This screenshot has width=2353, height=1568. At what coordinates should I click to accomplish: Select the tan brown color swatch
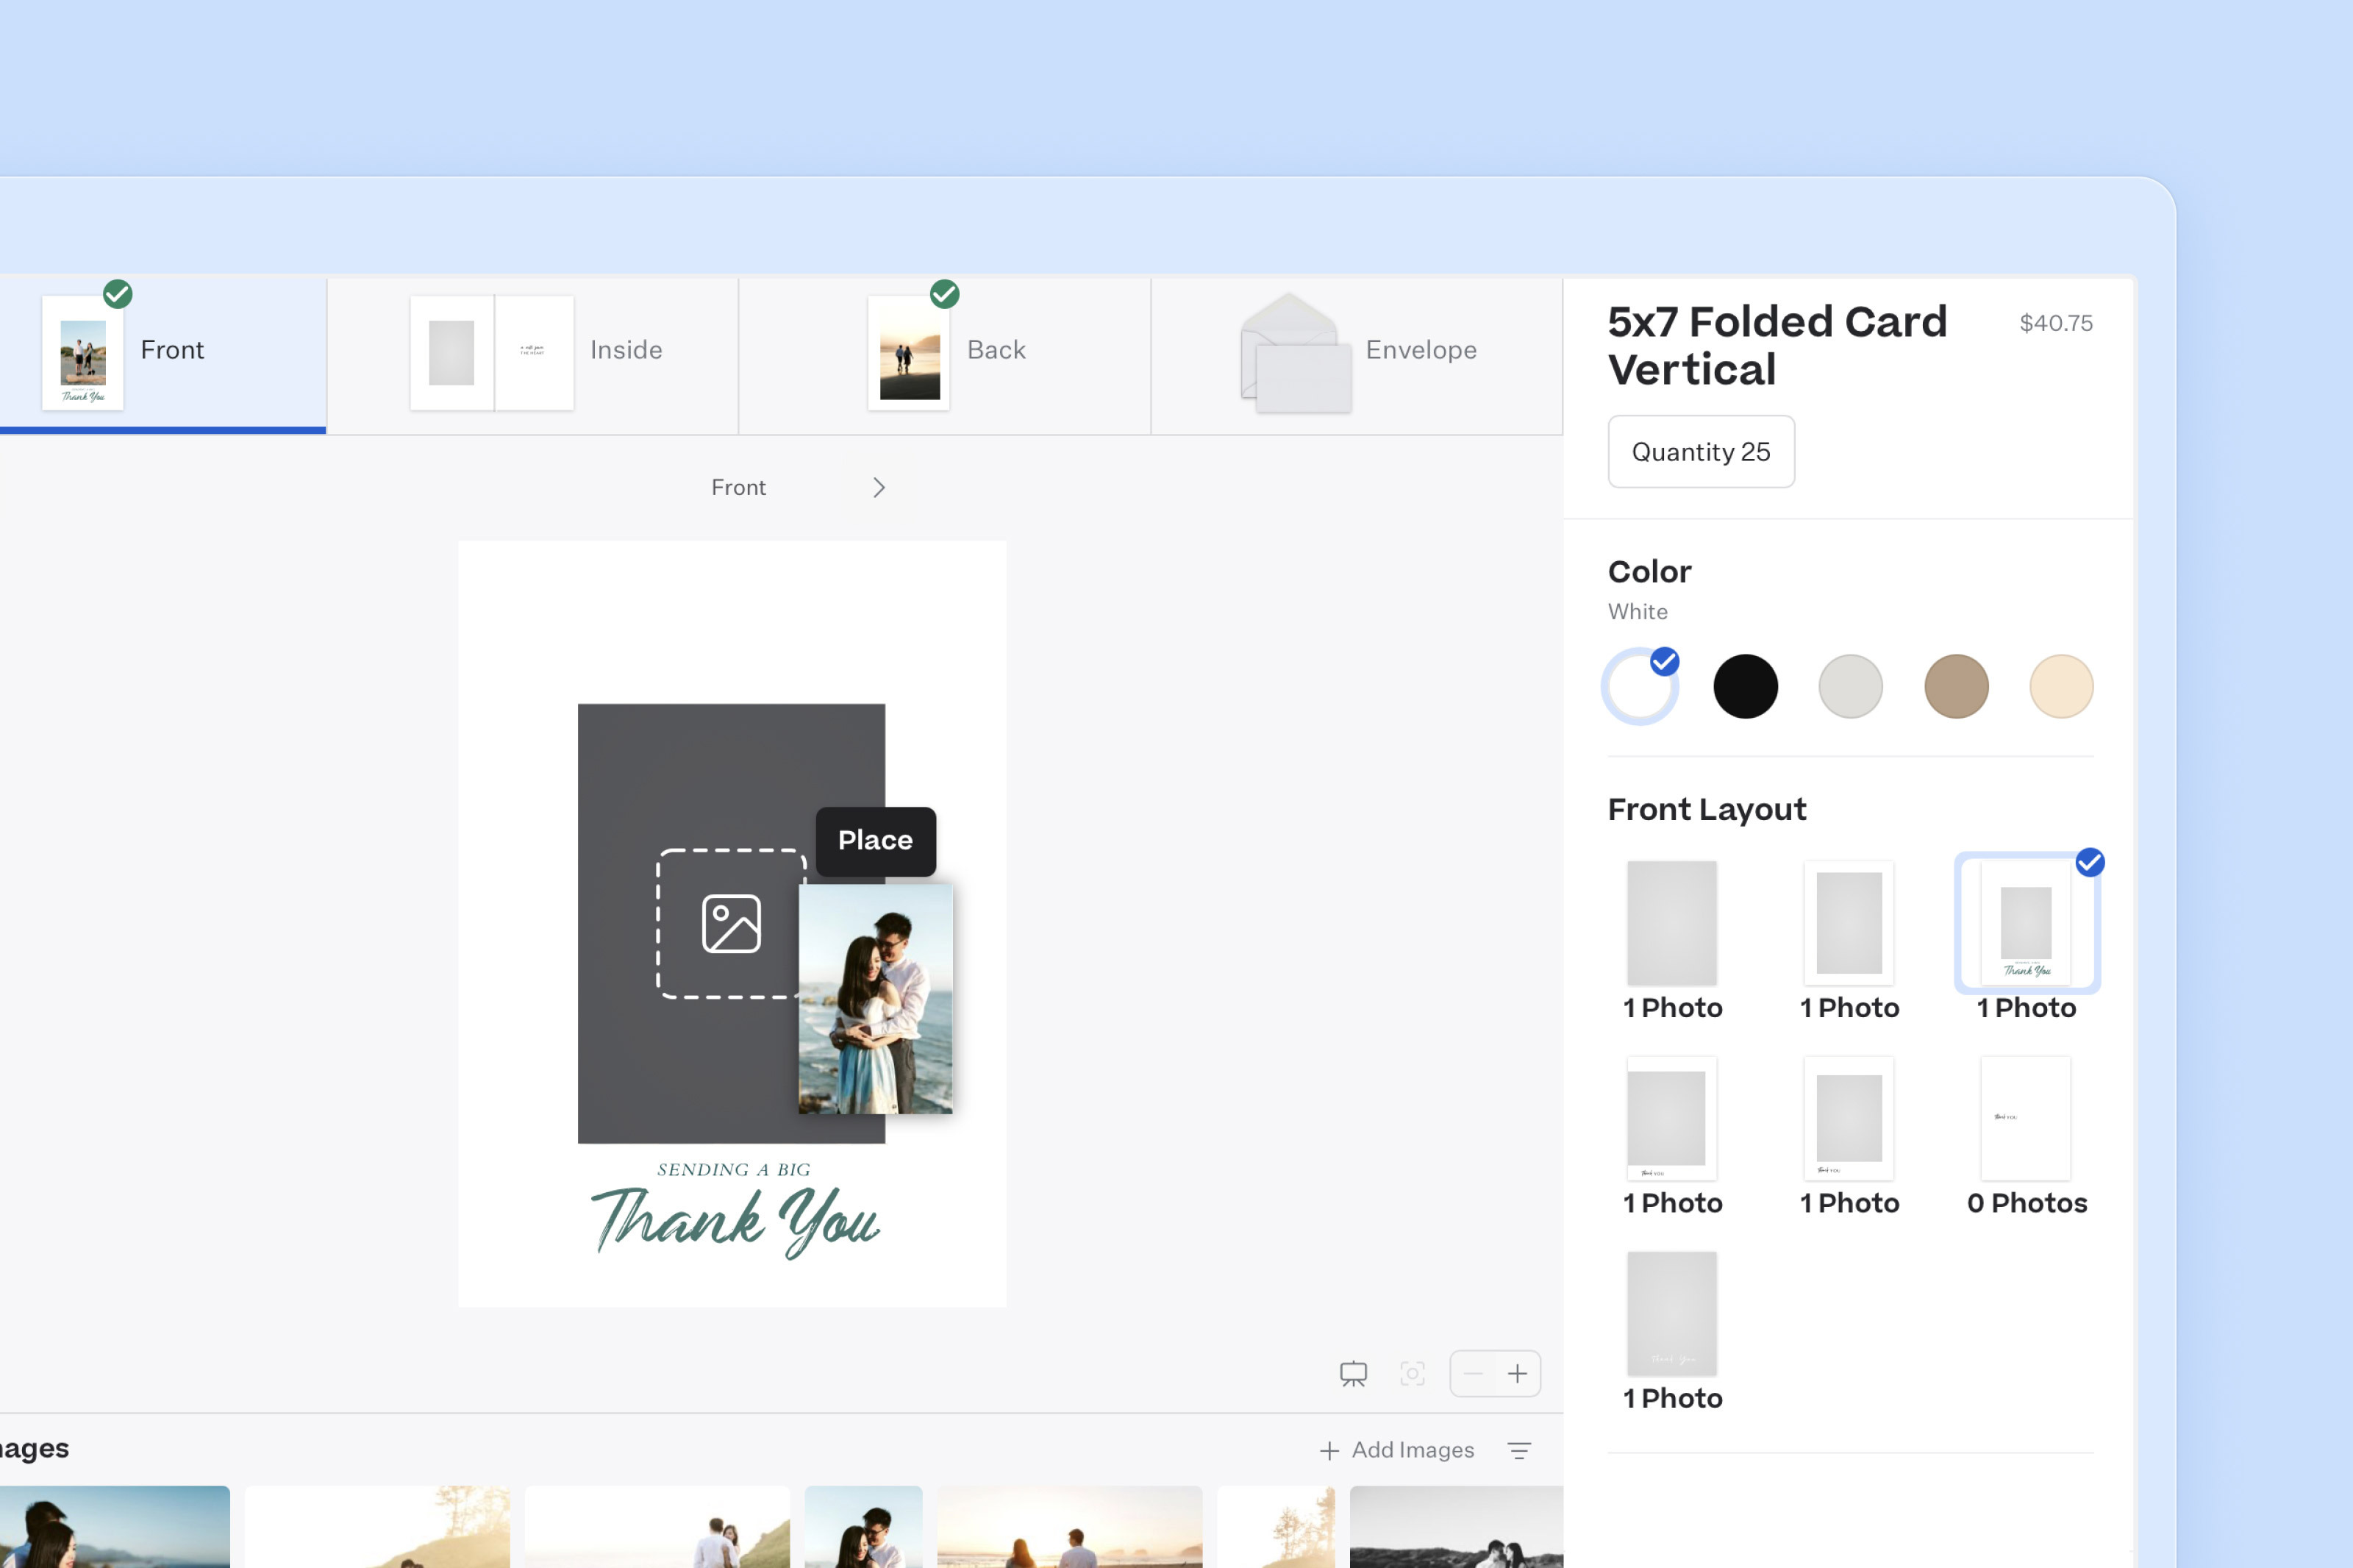(x=1956, y=687)
